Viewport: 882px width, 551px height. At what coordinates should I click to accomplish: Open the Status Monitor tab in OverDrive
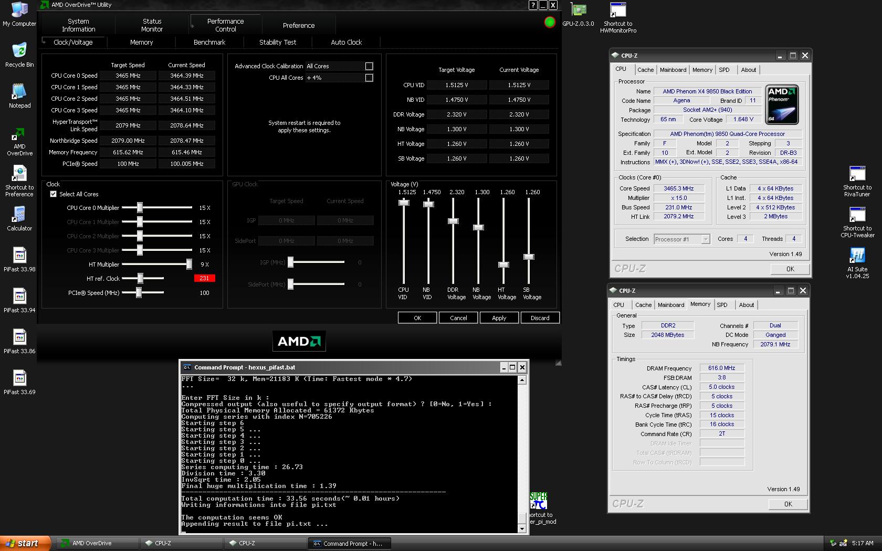(x=152, y=25)
